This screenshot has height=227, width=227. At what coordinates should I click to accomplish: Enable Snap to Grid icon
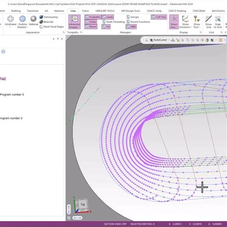pos(218,22)
